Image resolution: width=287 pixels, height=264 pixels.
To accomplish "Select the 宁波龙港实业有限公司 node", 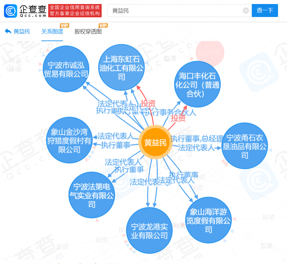I will pos(149,231).
